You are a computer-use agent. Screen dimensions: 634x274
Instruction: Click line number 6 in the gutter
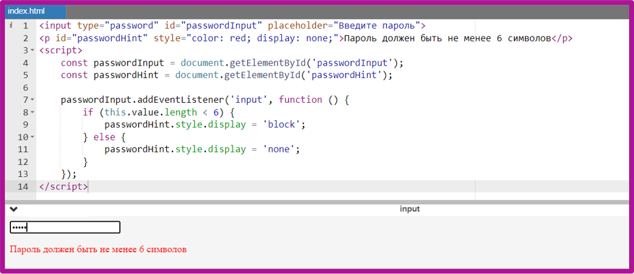(25, 87)
